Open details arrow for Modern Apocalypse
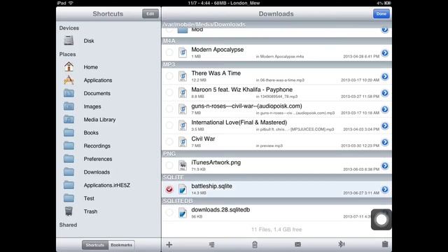 click(x=385, y=53)
